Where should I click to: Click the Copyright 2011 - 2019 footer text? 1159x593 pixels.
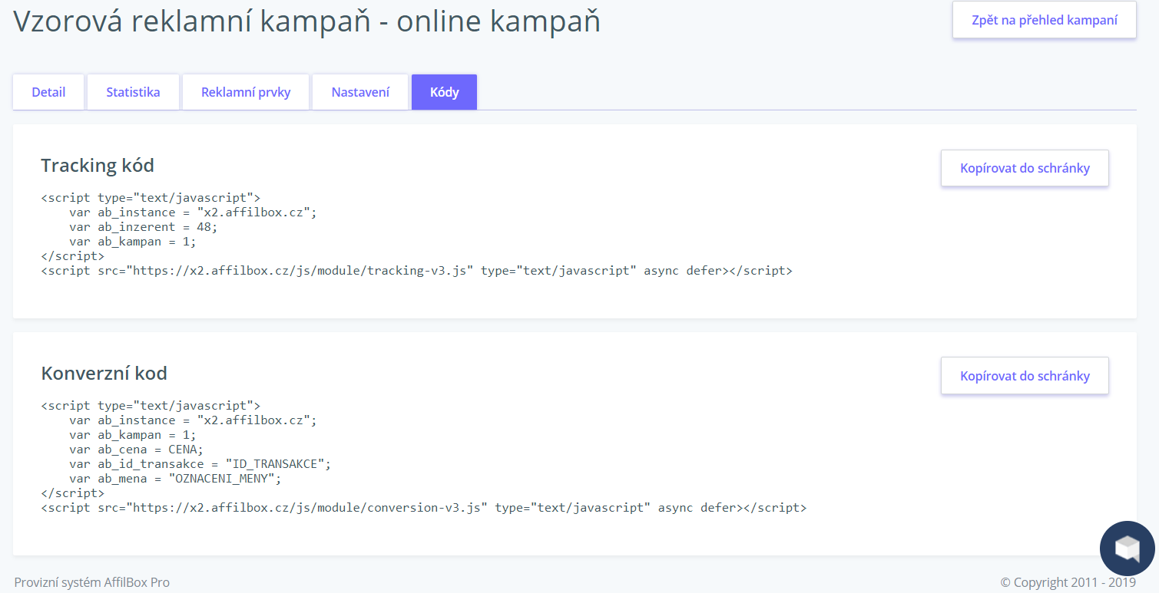point(1068,582)
